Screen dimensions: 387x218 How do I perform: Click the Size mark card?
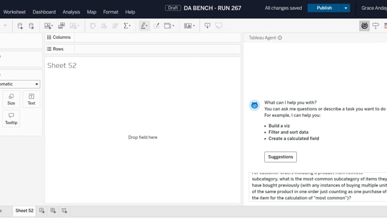11,99
